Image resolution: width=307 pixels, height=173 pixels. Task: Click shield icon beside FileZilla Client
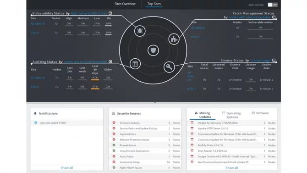[192, 145]
